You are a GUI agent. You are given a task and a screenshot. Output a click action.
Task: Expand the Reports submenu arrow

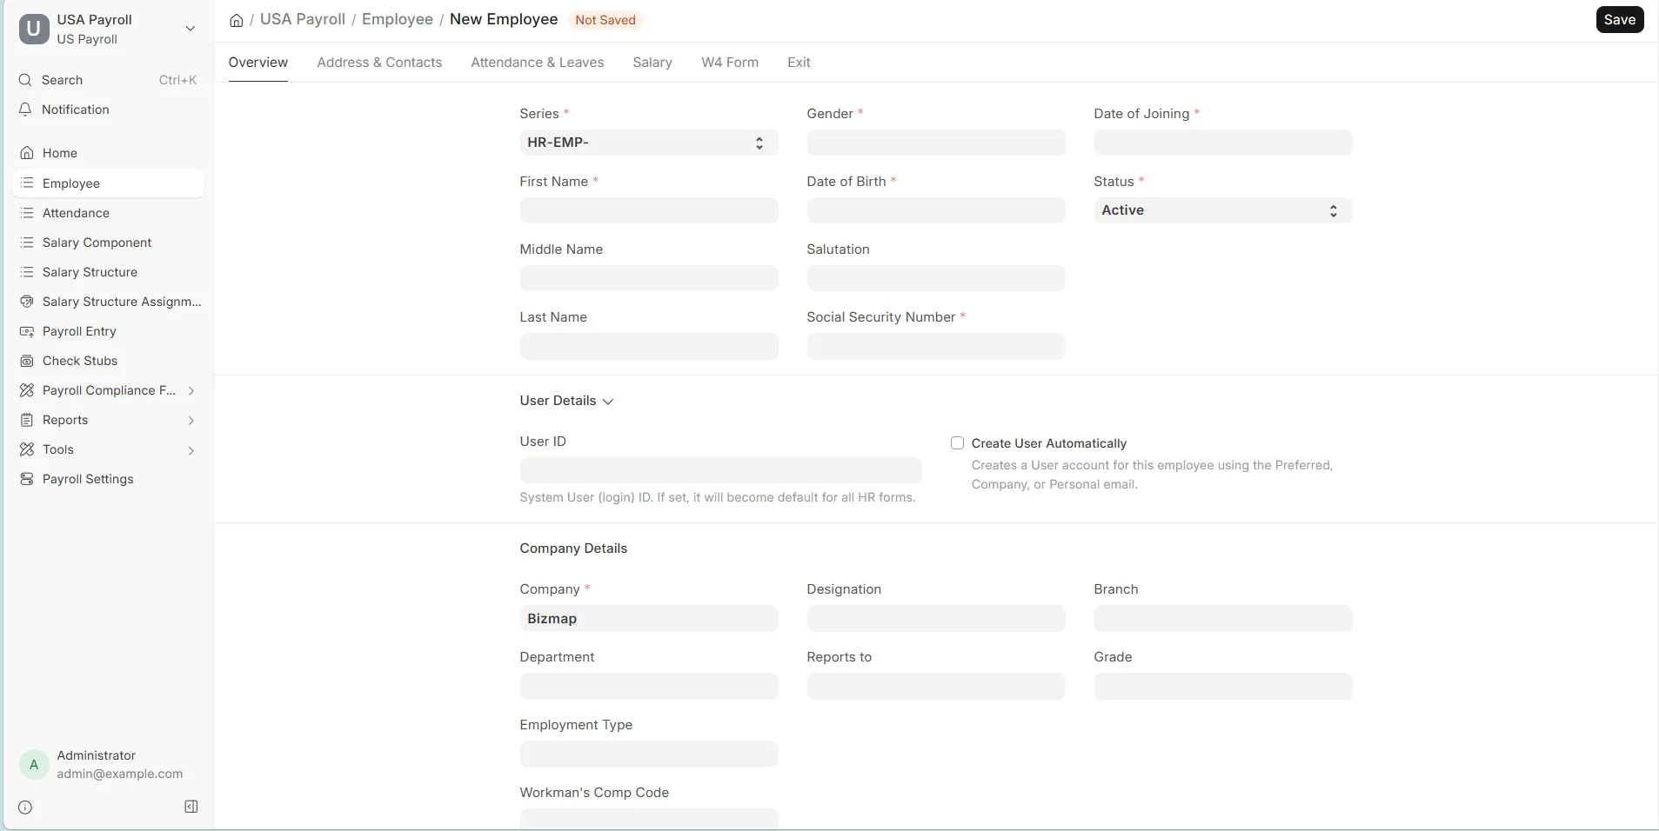[x=191, y=421]
